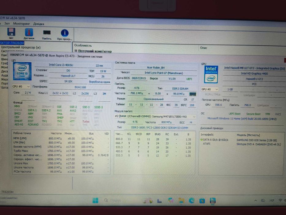
Task: Open the Copilot taskbar icon
Action: coord(171,201)
